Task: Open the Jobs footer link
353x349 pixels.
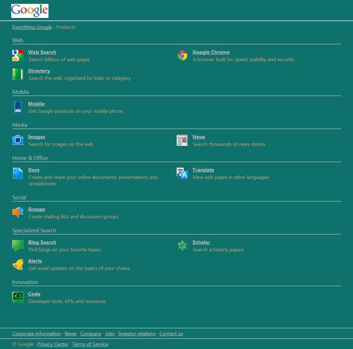Action: [x=110, y=334]
